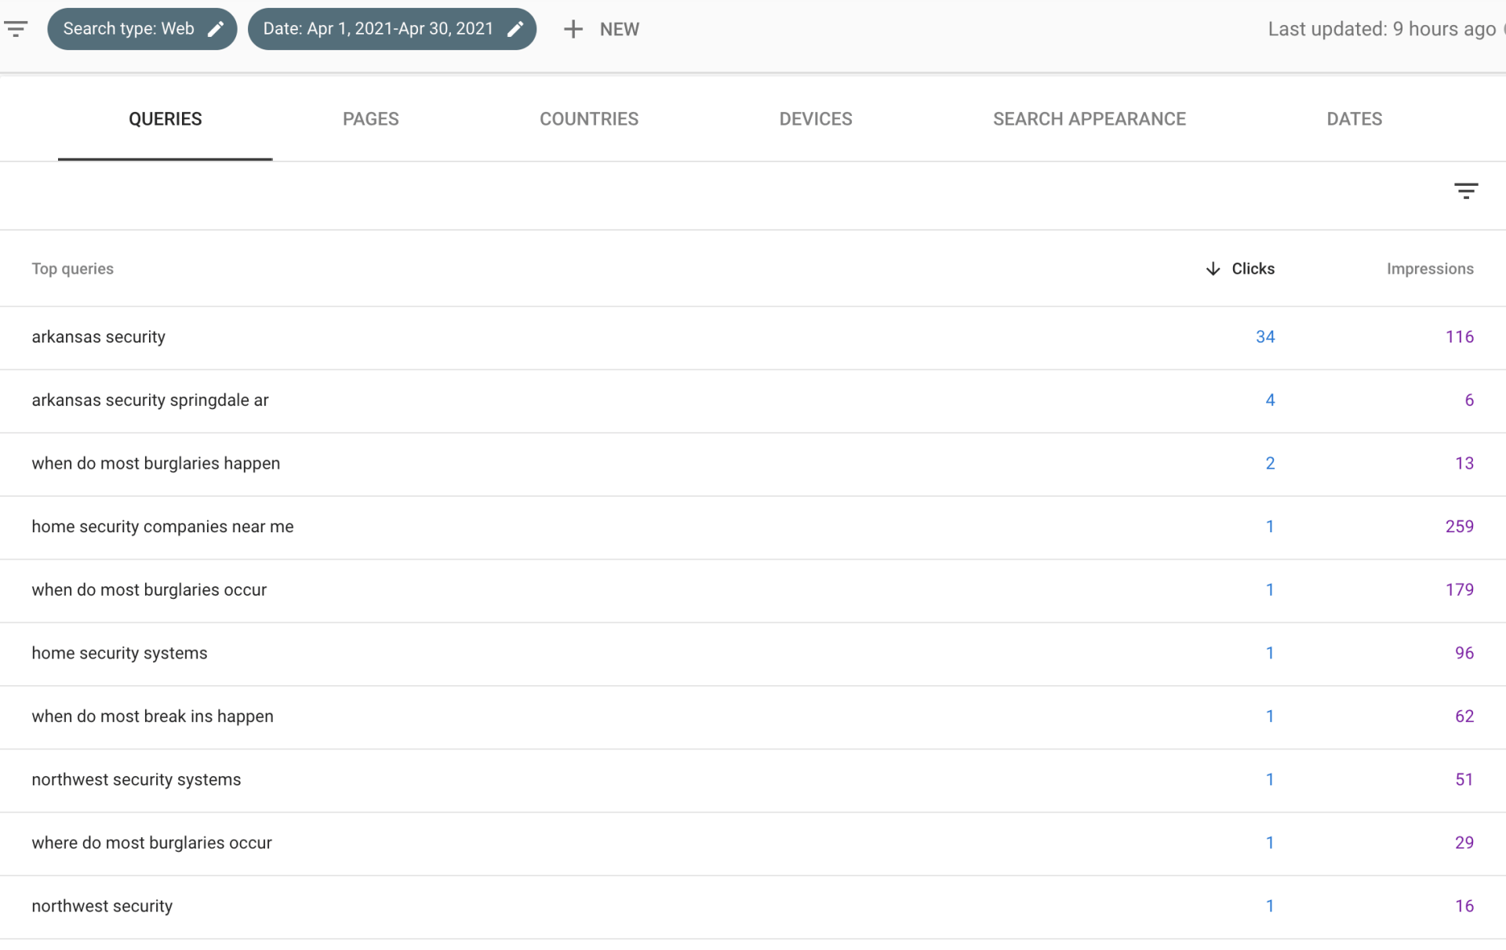Open the Date Apr 1-Apr 30 chip

[378, 29]
